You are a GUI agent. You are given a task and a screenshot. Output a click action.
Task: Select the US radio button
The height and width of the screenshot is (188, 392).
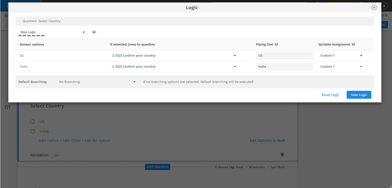pos(32,121)
